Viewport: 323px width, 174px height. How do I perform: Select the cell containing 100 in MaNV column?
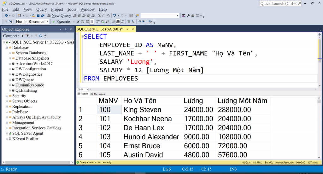click(109, 110)
